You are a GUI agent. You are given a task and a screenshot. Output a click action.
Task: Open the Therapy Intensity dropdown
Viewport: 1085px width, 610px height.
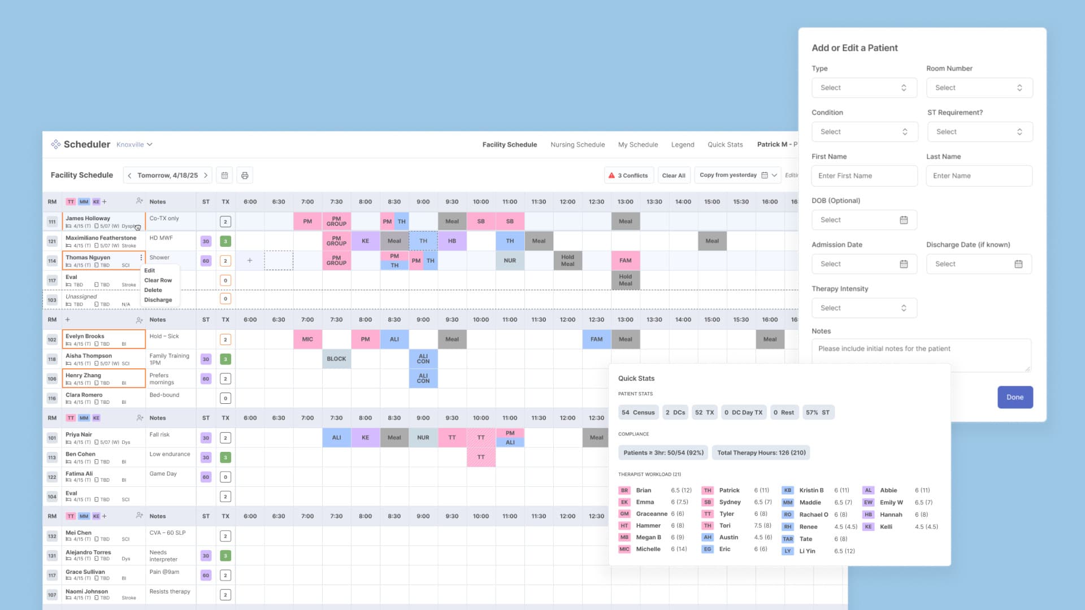(864, 308)
